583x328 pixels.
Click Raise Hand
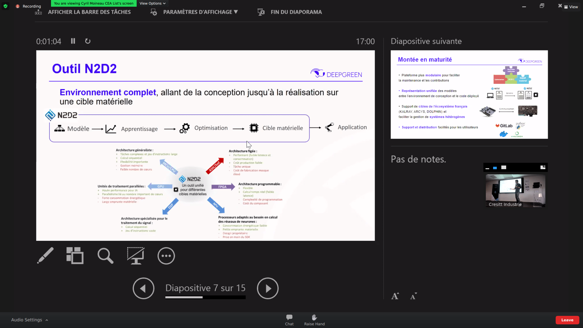point(314,320)
